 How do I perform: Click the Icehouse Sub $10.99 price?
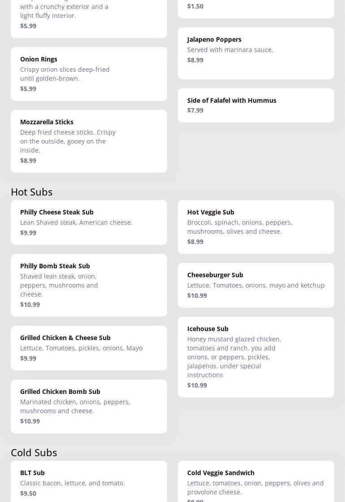point(197,385)
